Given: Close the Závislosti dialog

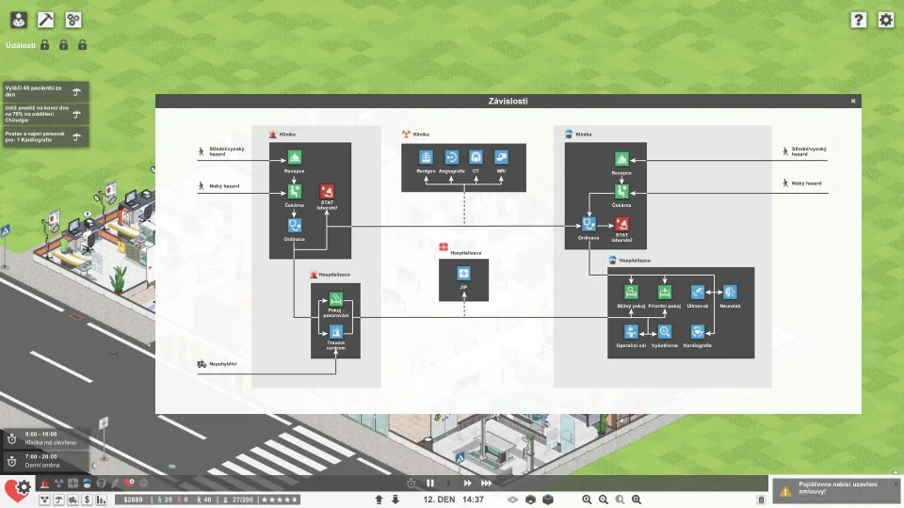Looking at the screenshot, I should [853, 101].
